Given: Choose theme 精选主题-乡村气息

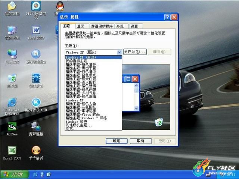Looking at the screenshot, I should pyautogui.click(x=93, y=93).
